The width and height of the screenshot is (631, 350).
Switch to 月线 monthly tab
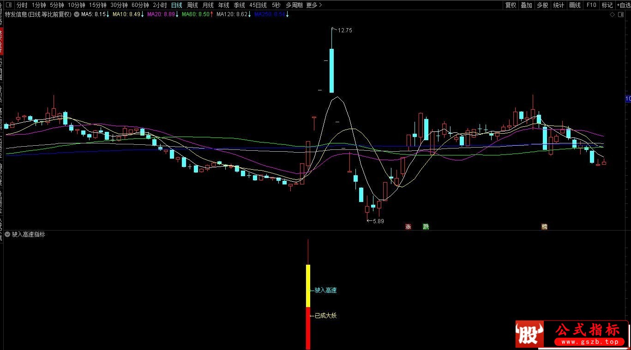pos(208,5)
